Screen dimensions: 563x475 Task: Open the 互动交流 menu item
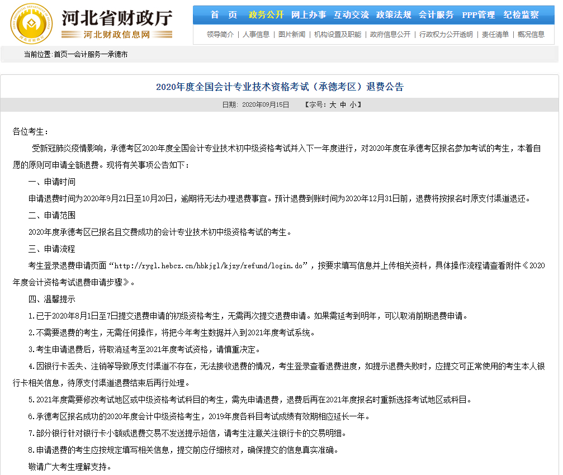coord(351,15)
